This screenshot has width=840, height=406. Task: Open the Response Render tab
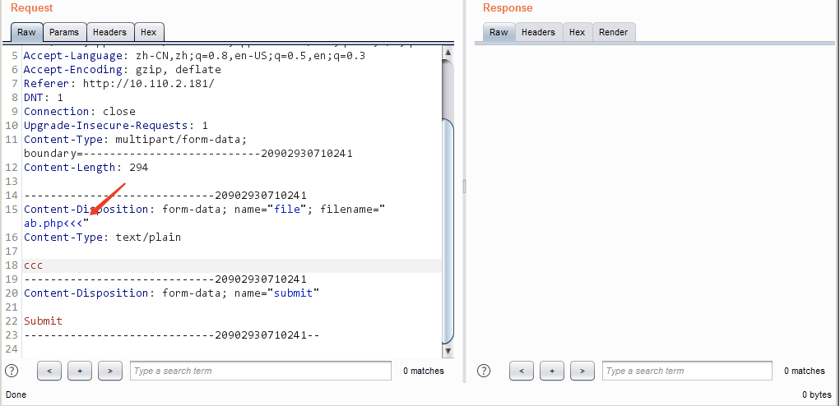click(x=614, y=32)
